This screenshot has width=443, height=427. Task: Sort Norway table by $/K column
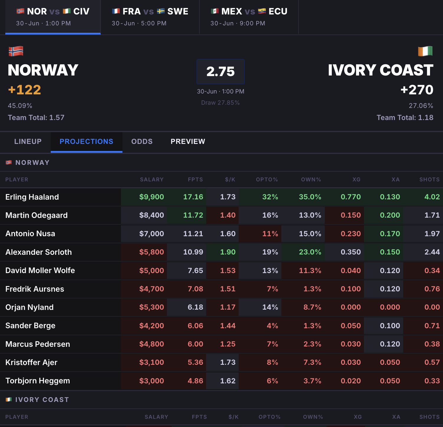pyautogui.click(x=230, y=180)
